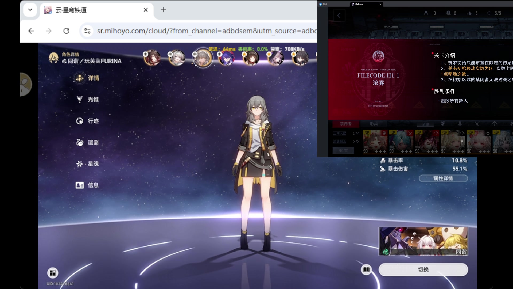Select the brown twin-tail character portrait
The width and height of the screenshot is (513, 289).
click(251, 58)
